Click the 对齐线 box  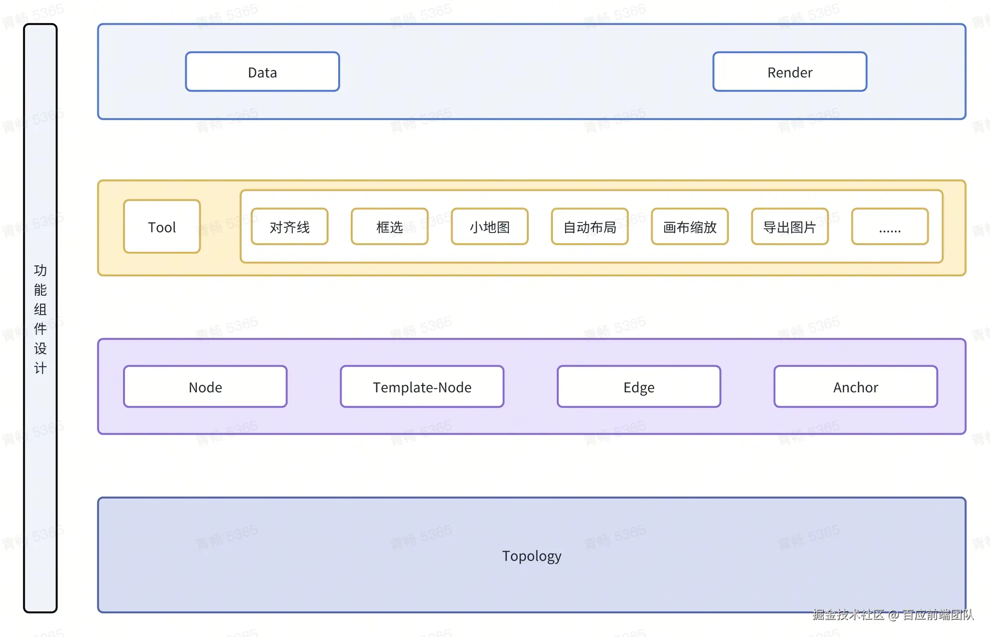(x=289, y=227)
